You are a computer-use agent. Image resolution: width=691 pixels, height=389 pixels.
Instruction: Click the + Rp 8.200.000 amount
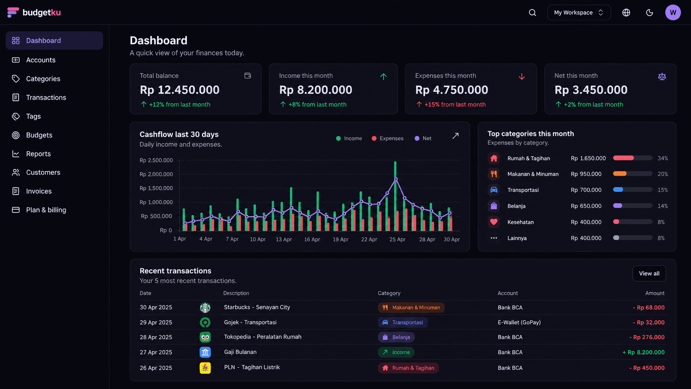coord(643,352)
